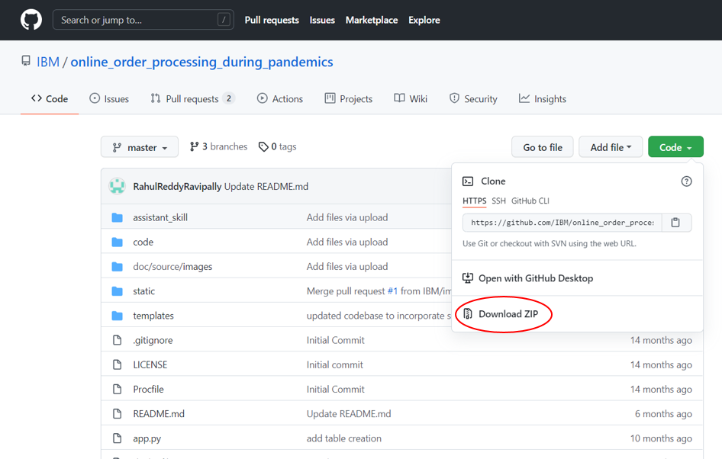Select the SSH clone option
Viewport: 722px width, 459px height.
pyautogui.click(x=498, y=201)
